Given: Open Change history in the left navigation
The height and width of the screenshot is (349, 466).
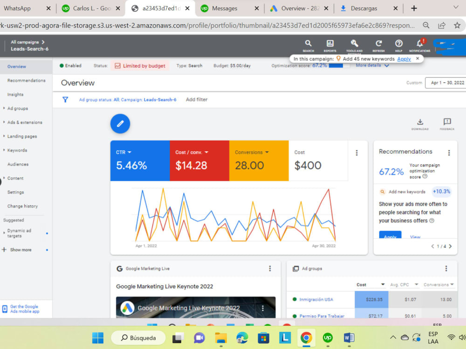Looking at the screenshot, I should [22, 206].
